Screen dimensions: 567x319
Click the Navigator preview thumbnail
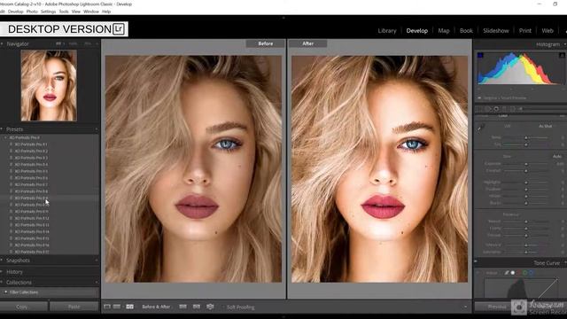pyautogui.click(x=49, y=85)
